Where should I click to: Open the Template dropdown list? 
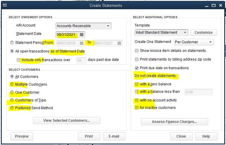click(x=185, y=33)
